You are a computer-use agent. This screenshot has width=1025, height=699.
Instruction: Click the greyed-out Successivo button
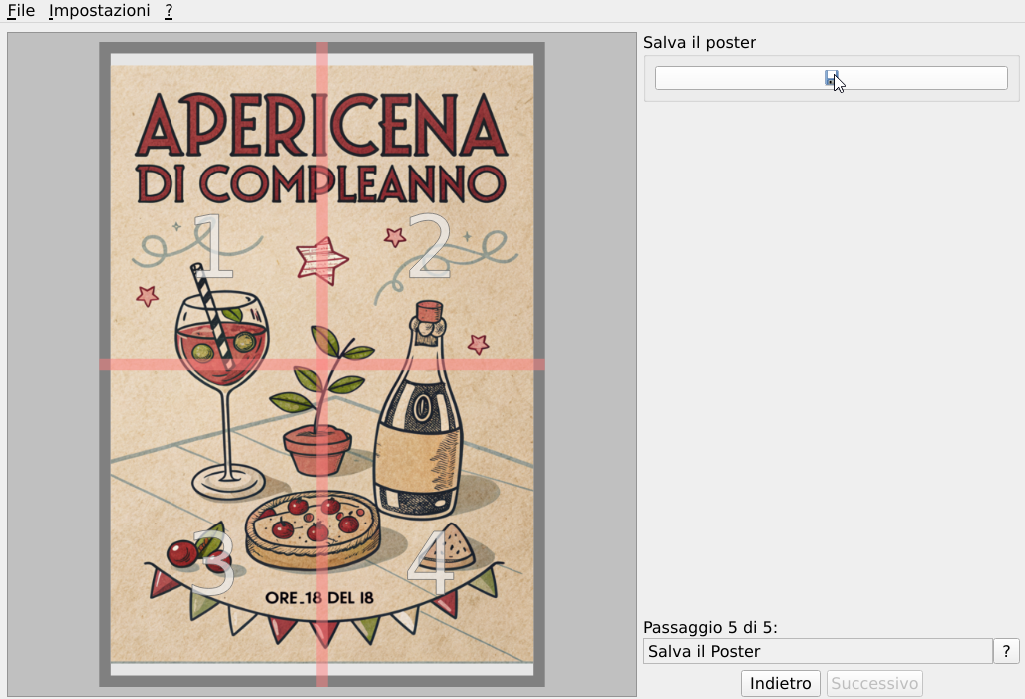click(x=874, y=683)
